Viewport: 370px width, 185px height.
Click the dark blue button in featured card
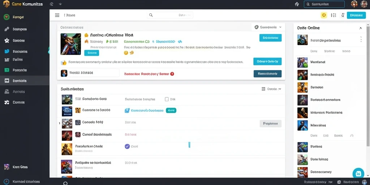point(267,74)
